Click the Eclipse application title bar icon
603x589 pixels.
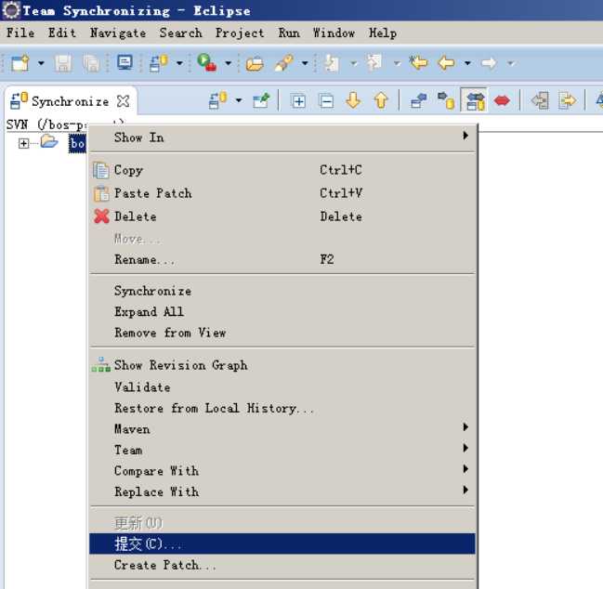(x=11, y=10)
